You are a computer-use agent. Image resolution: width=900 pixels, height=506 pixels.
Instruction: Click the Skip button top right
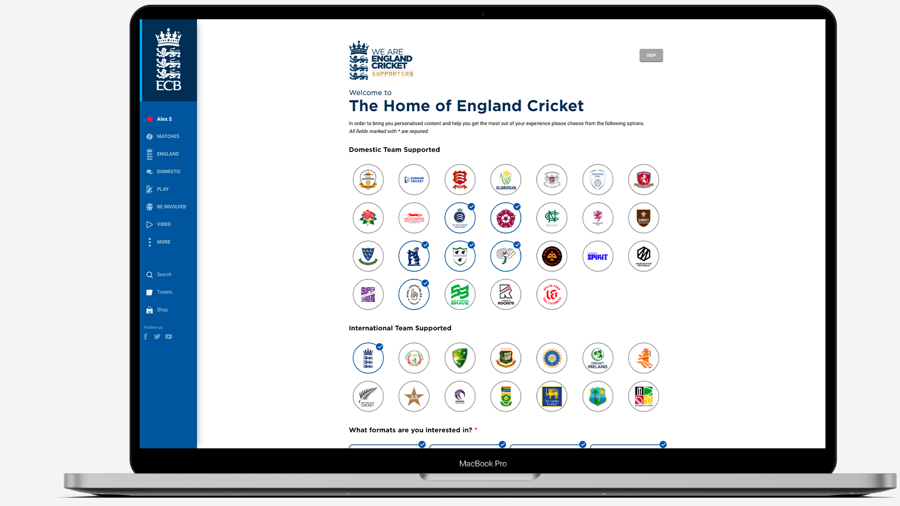pos(651,55)
